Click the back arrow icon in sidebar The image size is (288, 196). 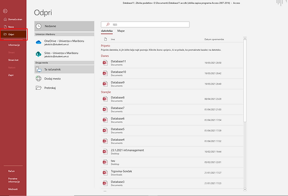[x=5, y=11]
